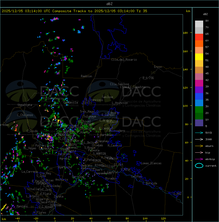Click the white 30HM arrow in legend
This screenshot has height=222, width=219.
[199, 139]
